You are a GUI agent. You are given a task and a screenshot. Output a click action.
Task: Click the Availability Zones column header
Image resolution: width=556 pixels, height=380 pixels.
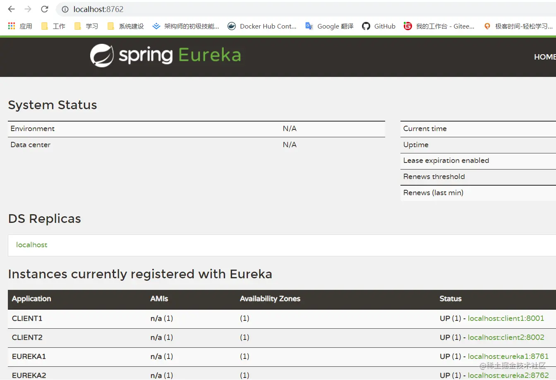270,299
